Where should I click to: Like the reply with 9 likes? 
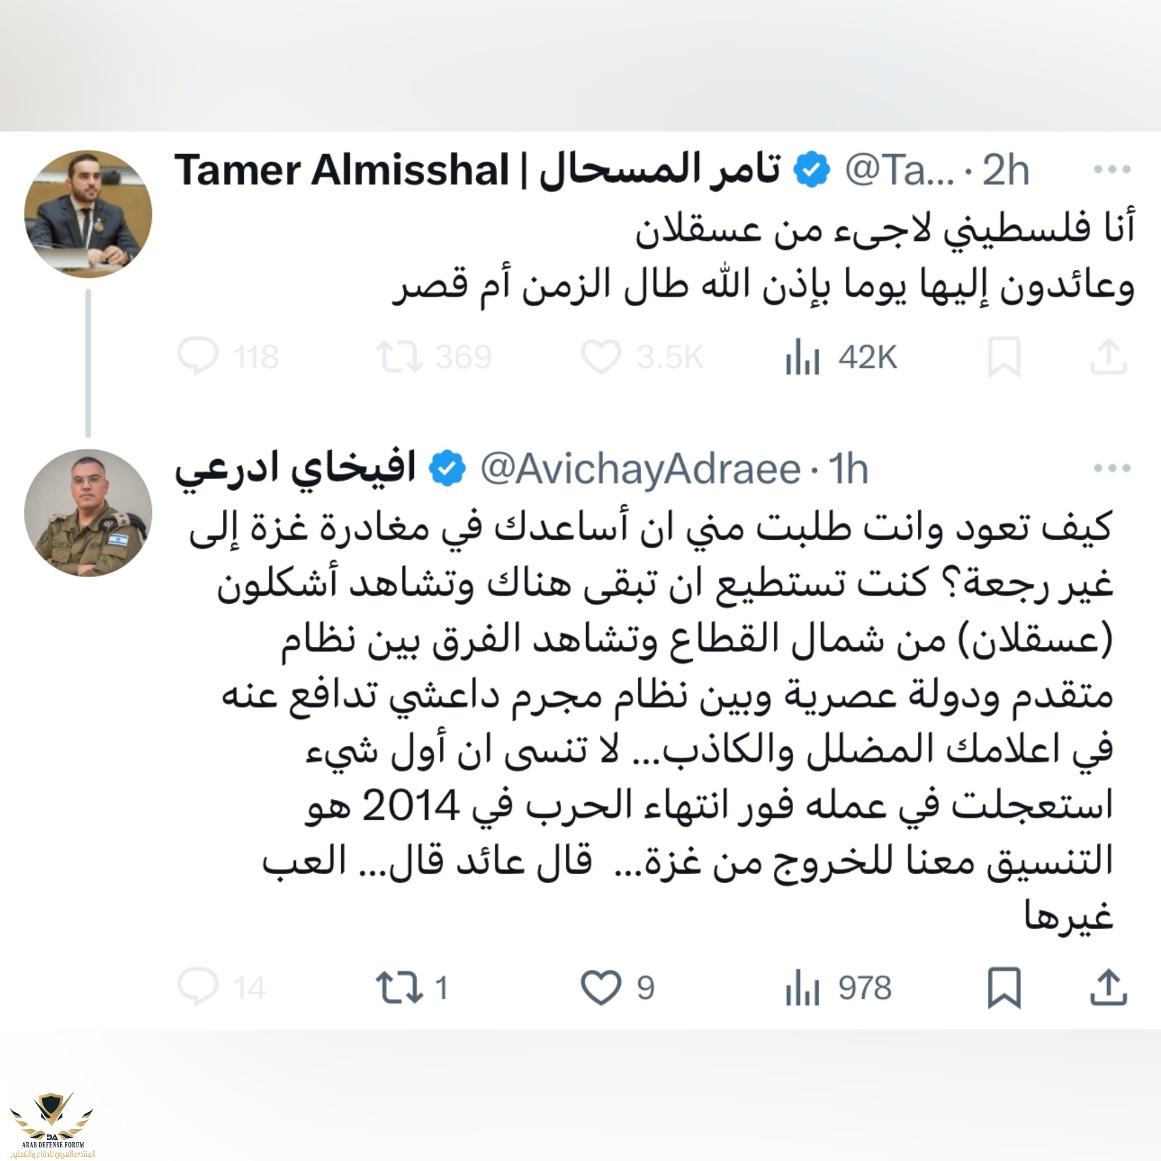[x=600, y=988]
